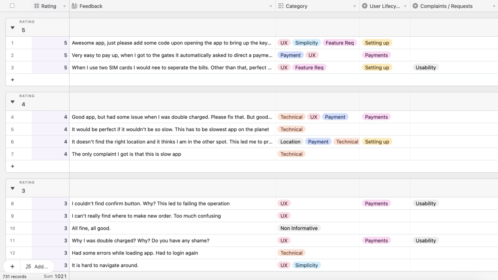The height and width of the screenshot is (280, 498).
Task: Click the magic wand Add icon
Action: pos(29,266)
